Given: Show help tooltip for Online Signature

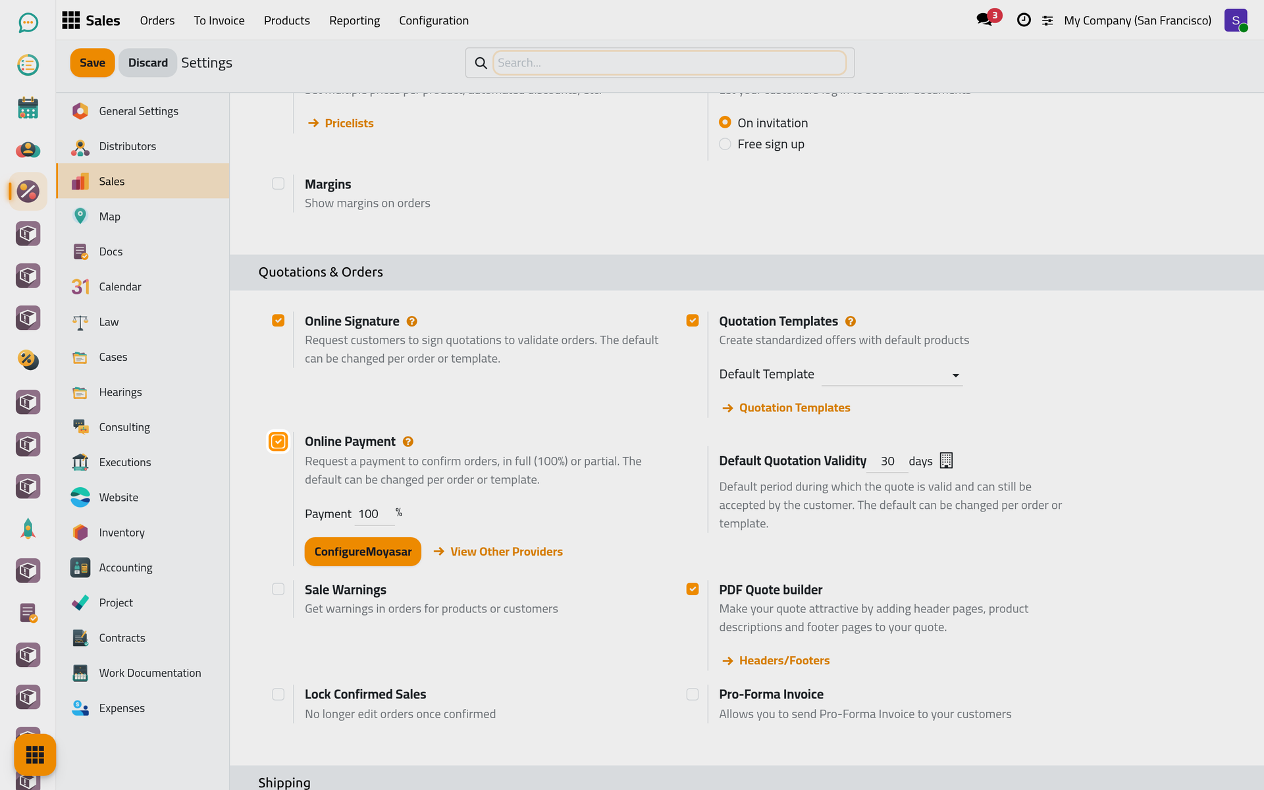Looking at the screenshot, I should (412, 321).
